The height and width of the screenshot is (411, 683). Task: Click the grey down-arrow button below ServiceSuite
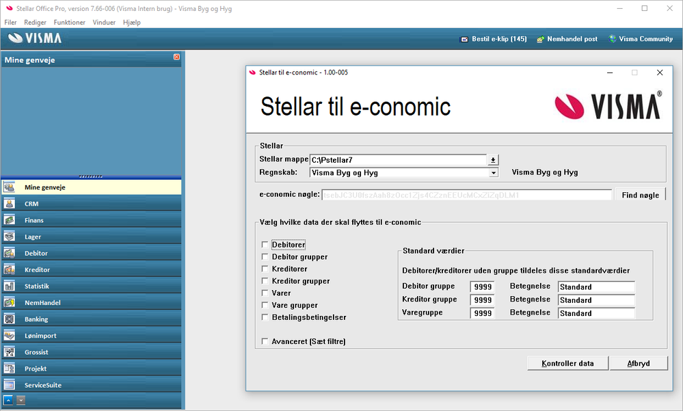21,400
